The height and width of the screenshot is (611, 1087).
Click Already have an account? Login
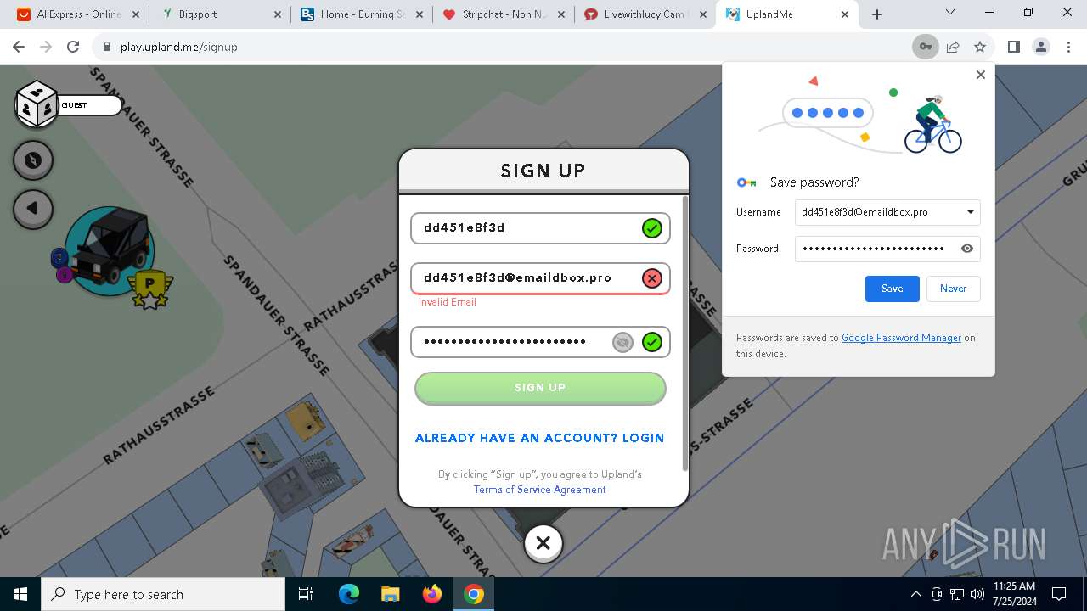pos(539,438)
